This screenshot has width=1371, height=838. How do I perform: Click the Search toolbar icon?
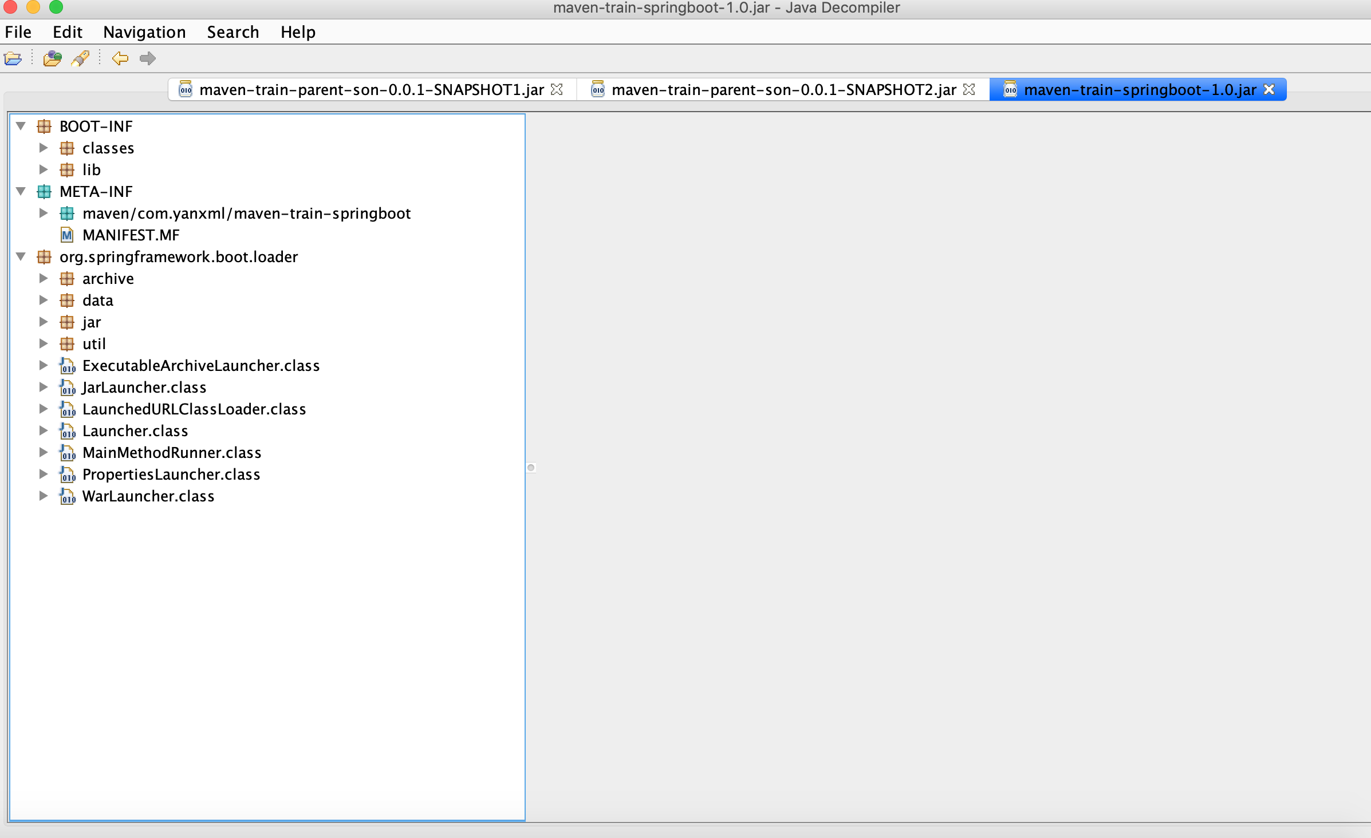coord(80,58)
